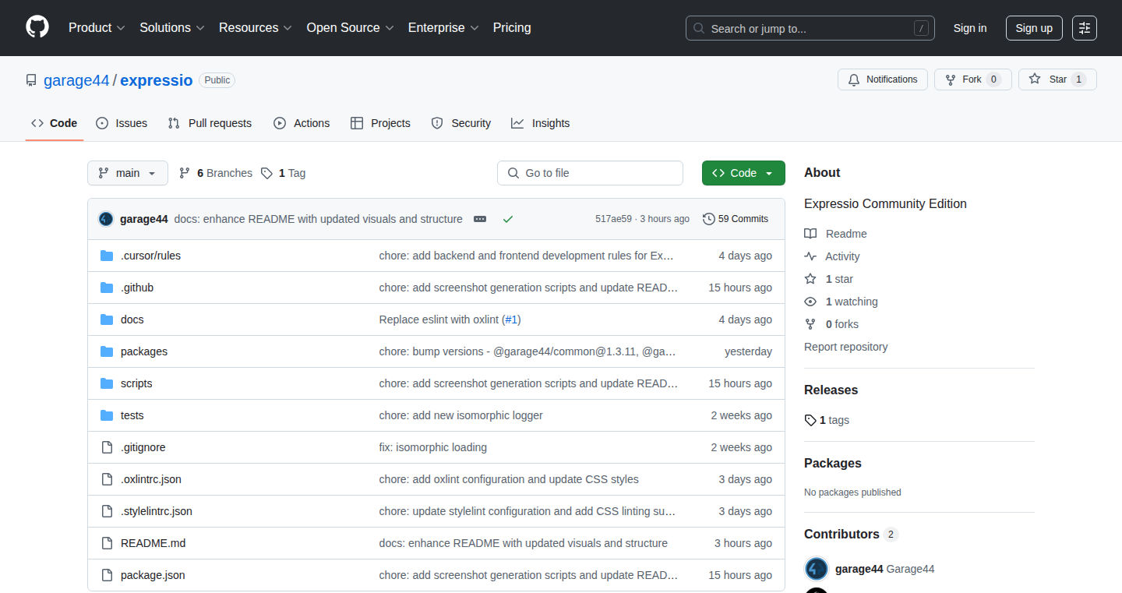Click the repository icon beside garage44
The width and height of the screenshot is (1122, 593).
click(31, 80)
